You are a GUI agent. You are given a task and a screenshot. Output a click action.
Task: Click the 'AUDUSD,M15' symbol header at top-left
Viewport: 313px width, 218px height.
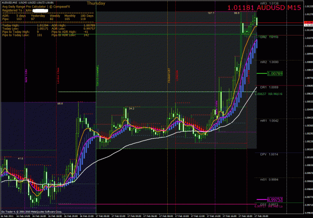pyautogui.click(x=9, y=2)
